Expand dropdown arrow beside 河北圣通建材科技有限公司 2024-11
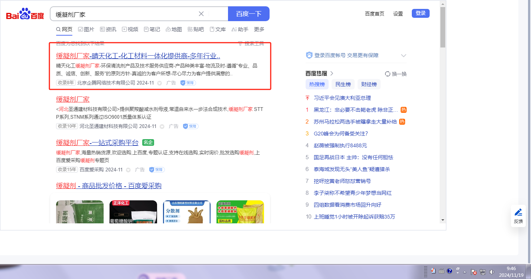 click(x=162, y=127)
